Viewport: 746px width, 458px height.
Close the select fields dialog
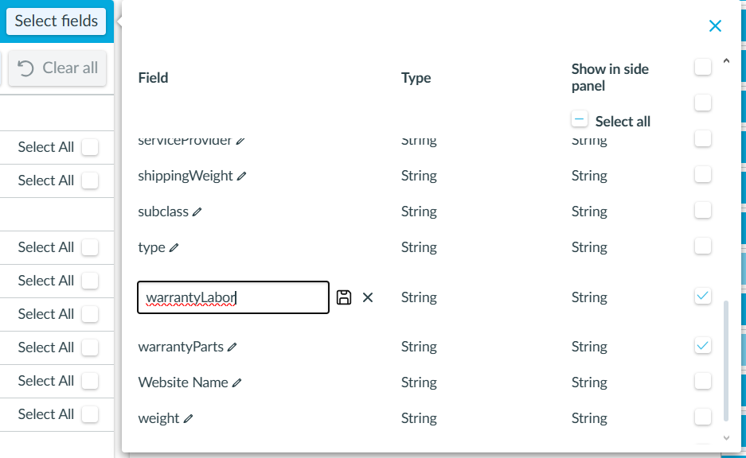(715, 26)
